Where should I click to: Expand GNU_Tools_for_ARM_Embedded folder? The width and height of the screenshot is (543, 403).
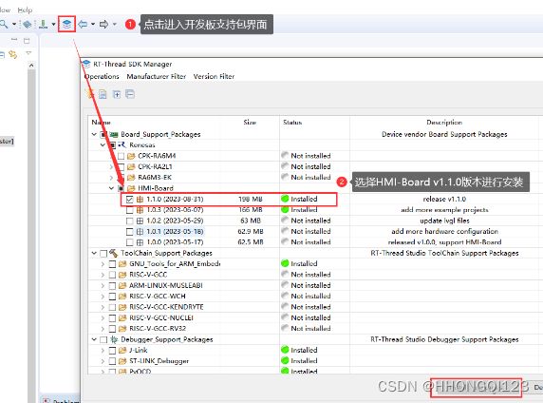pos(103,264)
